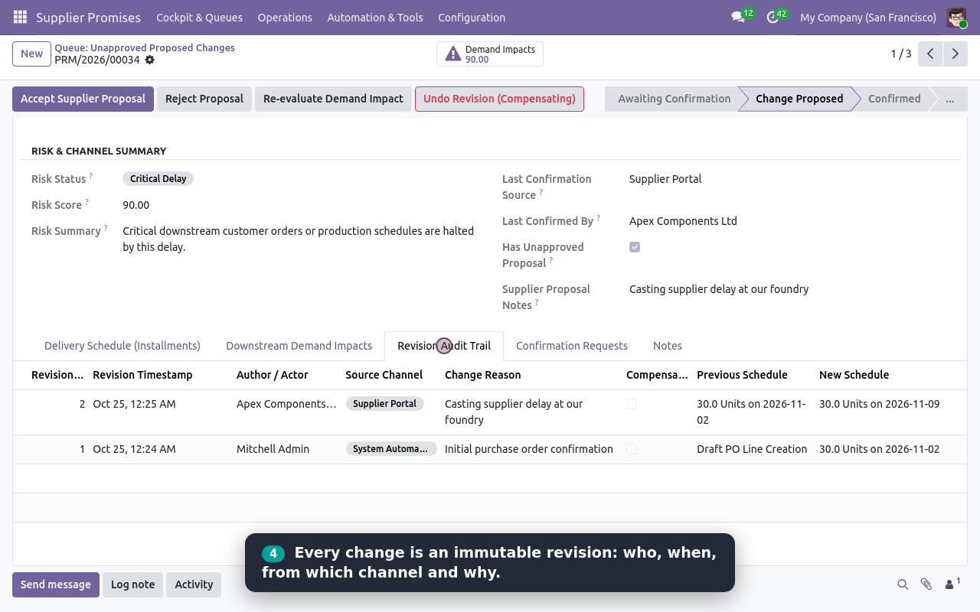Click Re-evaluate Demand Impact button
The height and width of the screenshot is (612, 980).
pyautogui.click(x=333, y=99)
